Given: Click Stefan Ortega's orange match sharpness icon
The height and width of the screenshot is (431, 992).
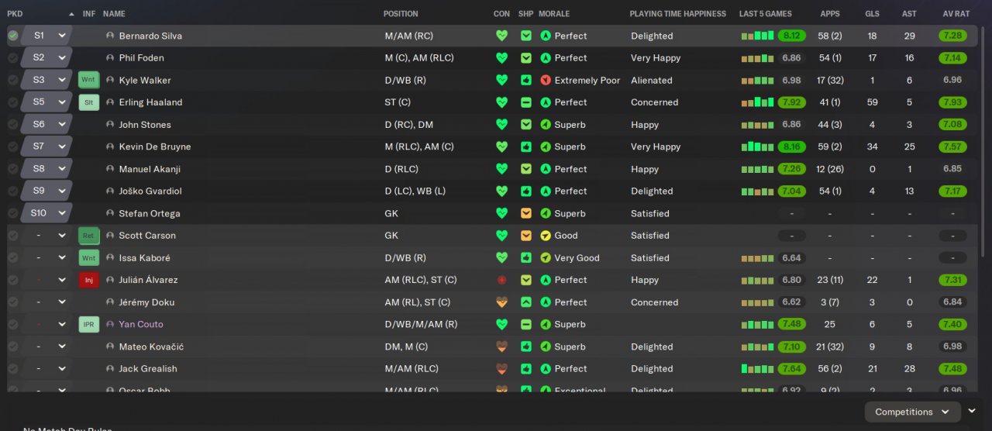Looking at the screenshot, I should (x=526, y=213).
